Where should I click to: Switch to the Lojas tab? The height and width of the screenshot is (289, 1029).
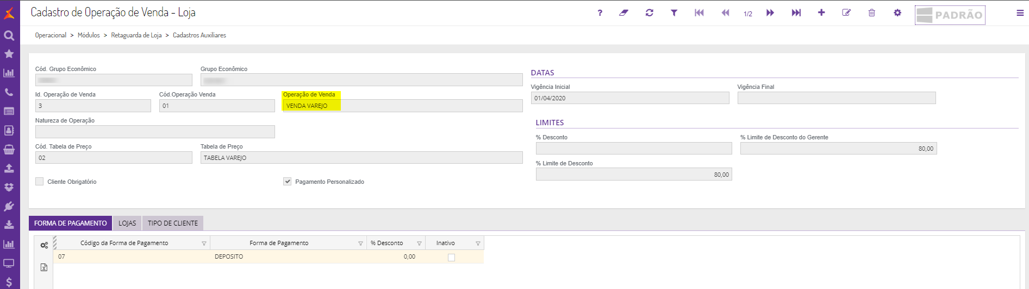(x=127, y=223)
